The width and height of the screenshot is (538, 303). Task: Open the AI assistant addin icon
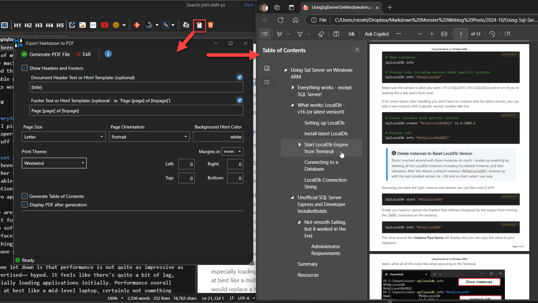(149, 25)
